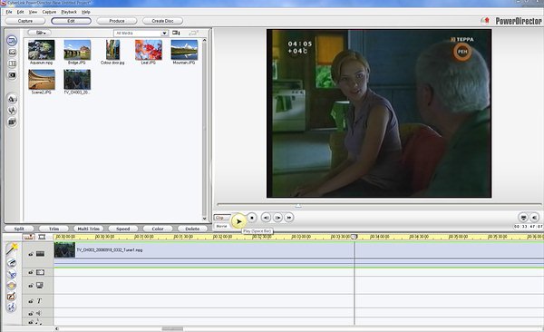Viewport: 544px width, 332px height.
Task: Click the Stop playback button
Action: [252, 218]
